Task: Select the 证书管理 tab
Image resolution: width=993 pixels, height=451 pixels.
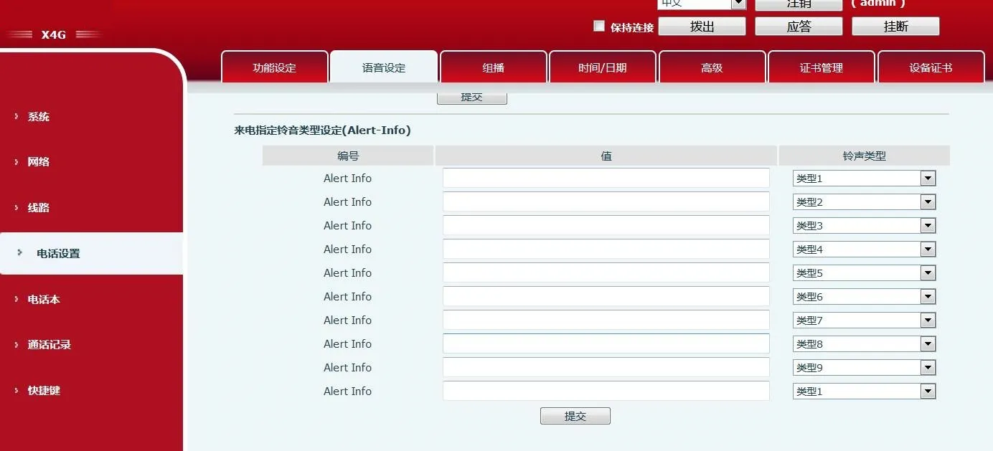Action: pyautogui.click(x=821, y=66)
